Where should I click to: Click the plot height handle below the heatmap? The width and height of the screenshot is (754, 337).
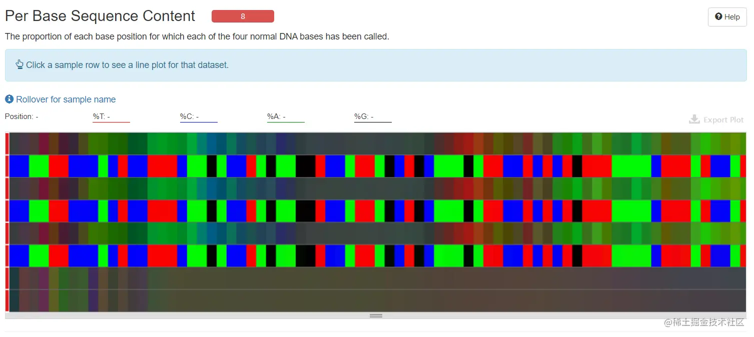click(376, 315)
